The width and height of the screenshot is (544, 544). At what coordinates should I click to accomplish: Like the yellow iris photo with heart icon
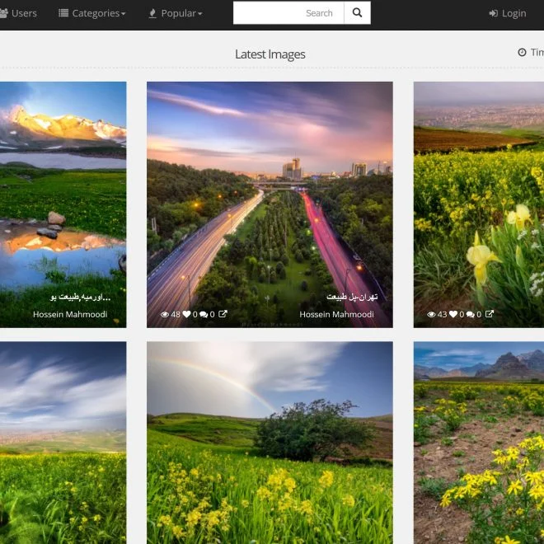(x=453, y=314)
